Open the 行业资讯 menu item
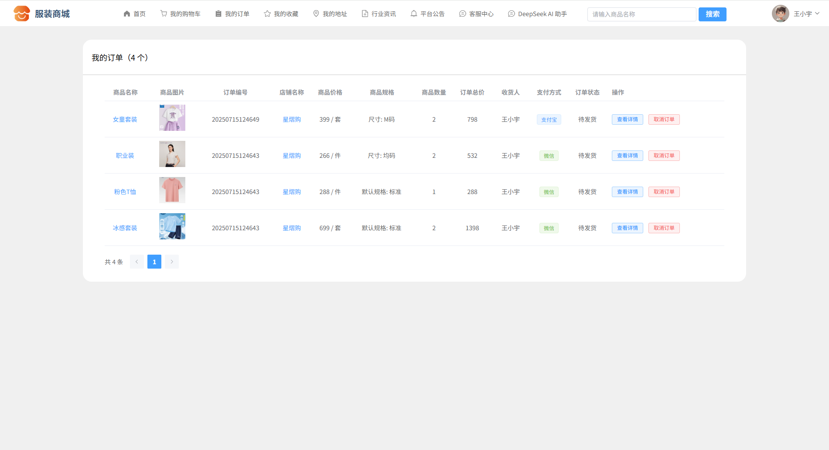Viewport: 829px width, 450px height. pos(379,14)
